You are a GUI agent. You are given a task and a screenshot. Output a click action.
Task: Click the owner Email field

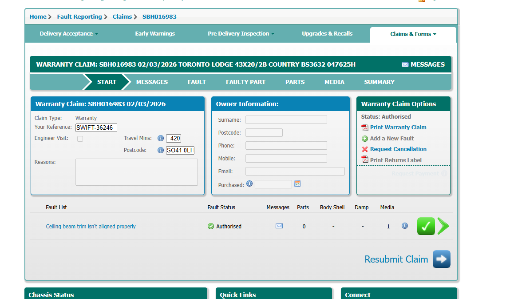click(x=295, y=171)
